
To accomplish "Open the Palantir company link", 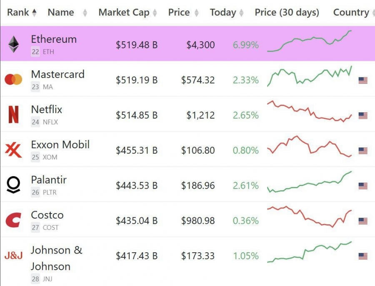I will coord(49,180).
